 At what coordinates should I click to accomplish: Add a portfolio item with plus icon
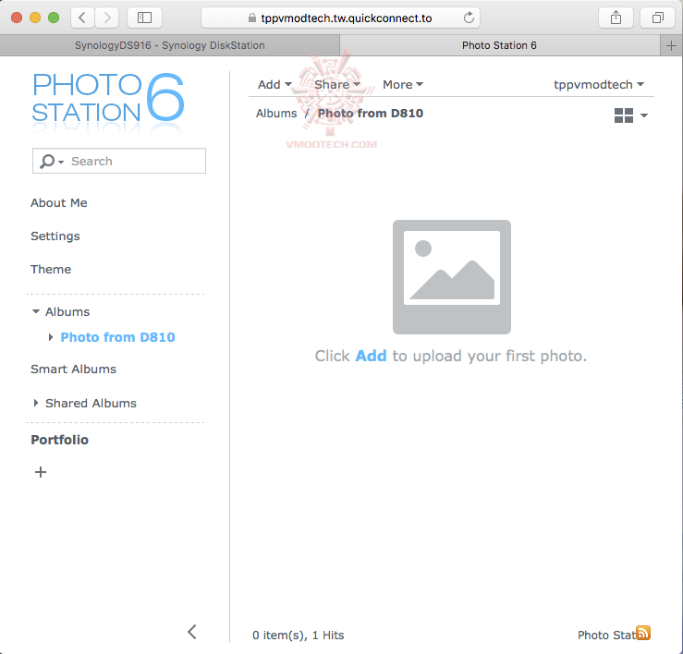(x=41, y=472)
